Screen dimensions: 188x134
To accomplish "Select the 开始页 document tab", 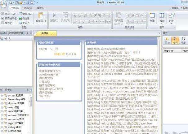I will [46, 33].
